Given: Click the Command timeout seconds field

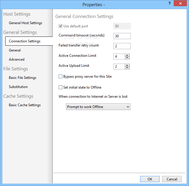Looking at the screenshot, I should (x=122, y=36).
